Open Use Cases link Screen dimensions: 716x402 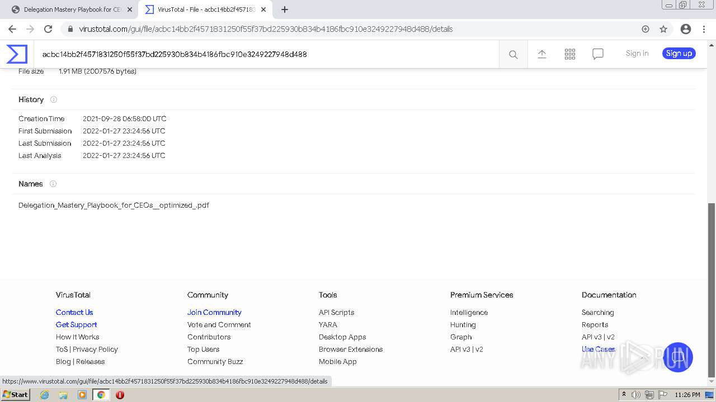[599, 350]
